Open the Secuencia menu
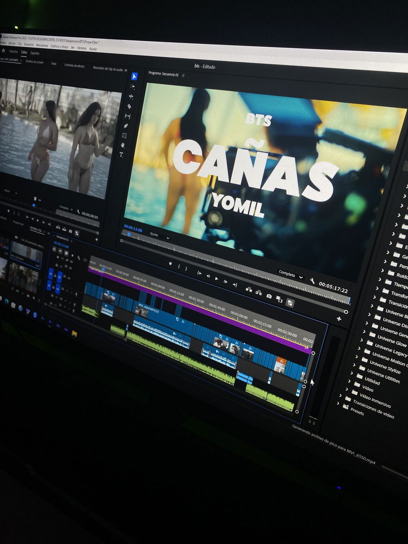The height and width of the screenshot is (544, 408). 28,44
